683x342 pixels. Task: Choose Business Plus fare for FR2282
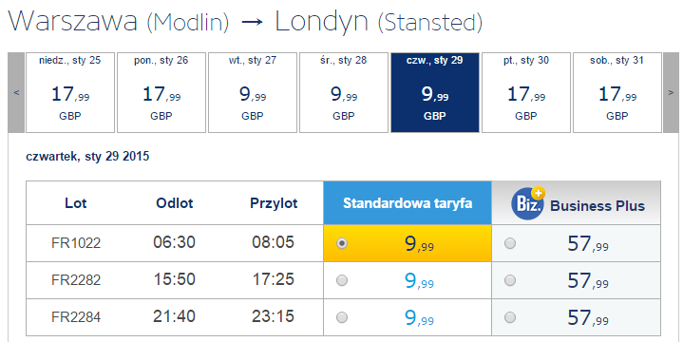point(510,280)
